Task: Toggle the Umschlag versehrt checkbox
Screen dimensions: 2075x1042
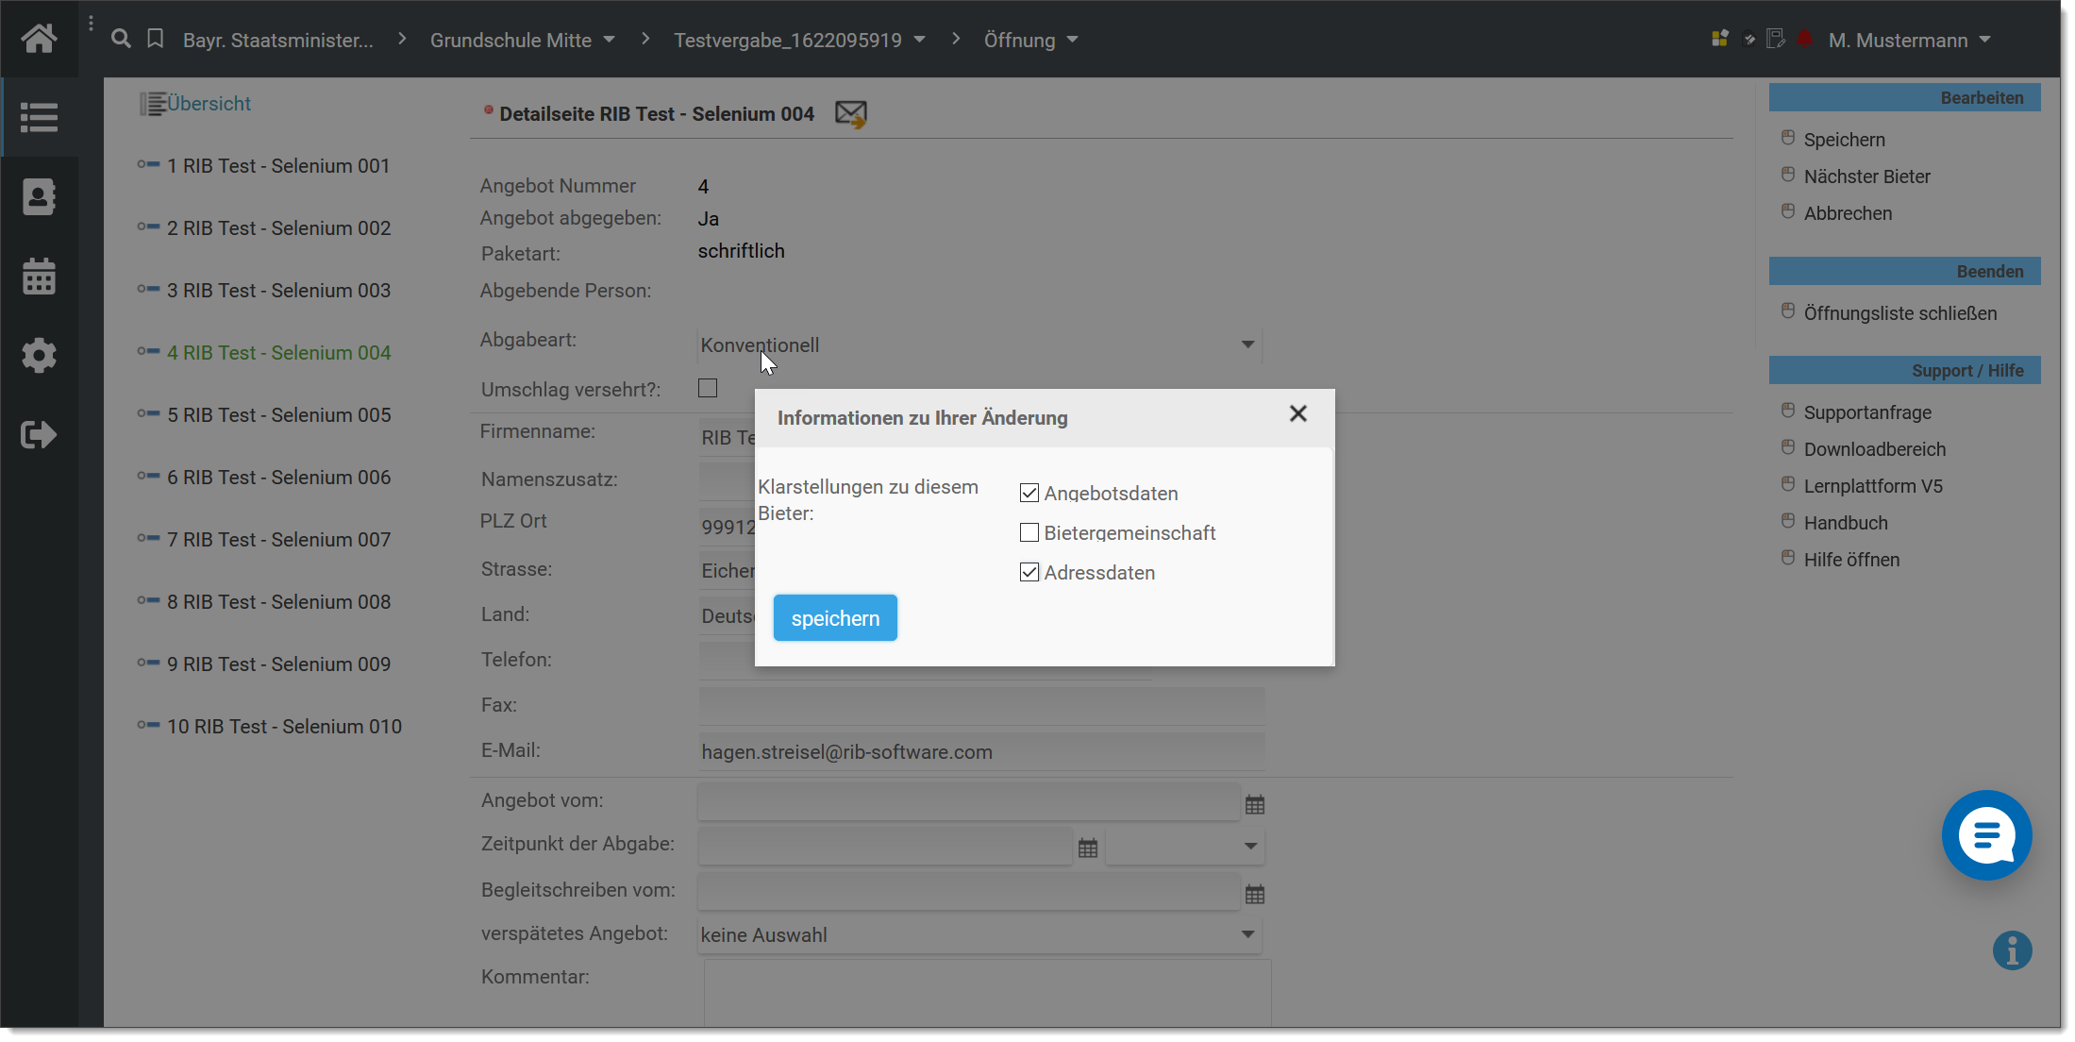Action: (x=708, y=388)
